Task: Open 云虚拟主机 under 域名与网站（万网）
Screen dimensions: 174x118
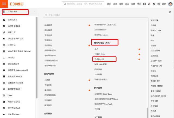Action: (99, 59)
